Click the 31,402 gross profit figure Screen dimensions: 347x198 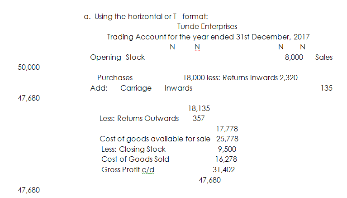(x=223, y=169)
